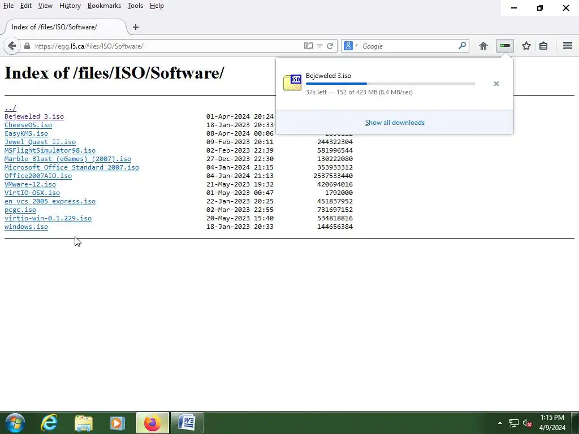Expand the URL history dropdown arrow

[320, 46]
